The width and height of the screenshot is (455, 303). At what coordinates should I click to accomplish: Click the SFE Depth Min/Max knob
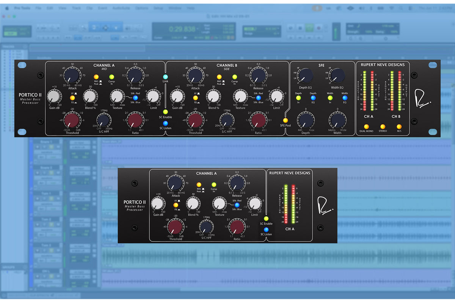[x=306, y=121]
